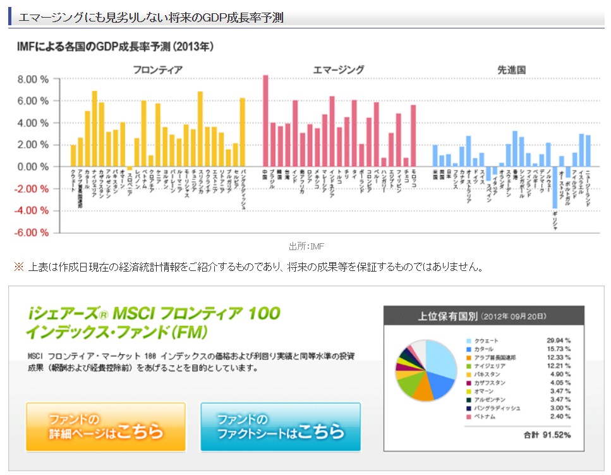Click the ギリシャ label under the negative bar
611x475 pixels.
tap(555, 220)
